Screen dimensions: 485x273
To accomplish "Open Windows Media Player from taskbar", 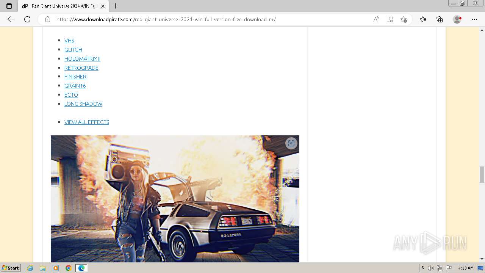I will [56, 268].
